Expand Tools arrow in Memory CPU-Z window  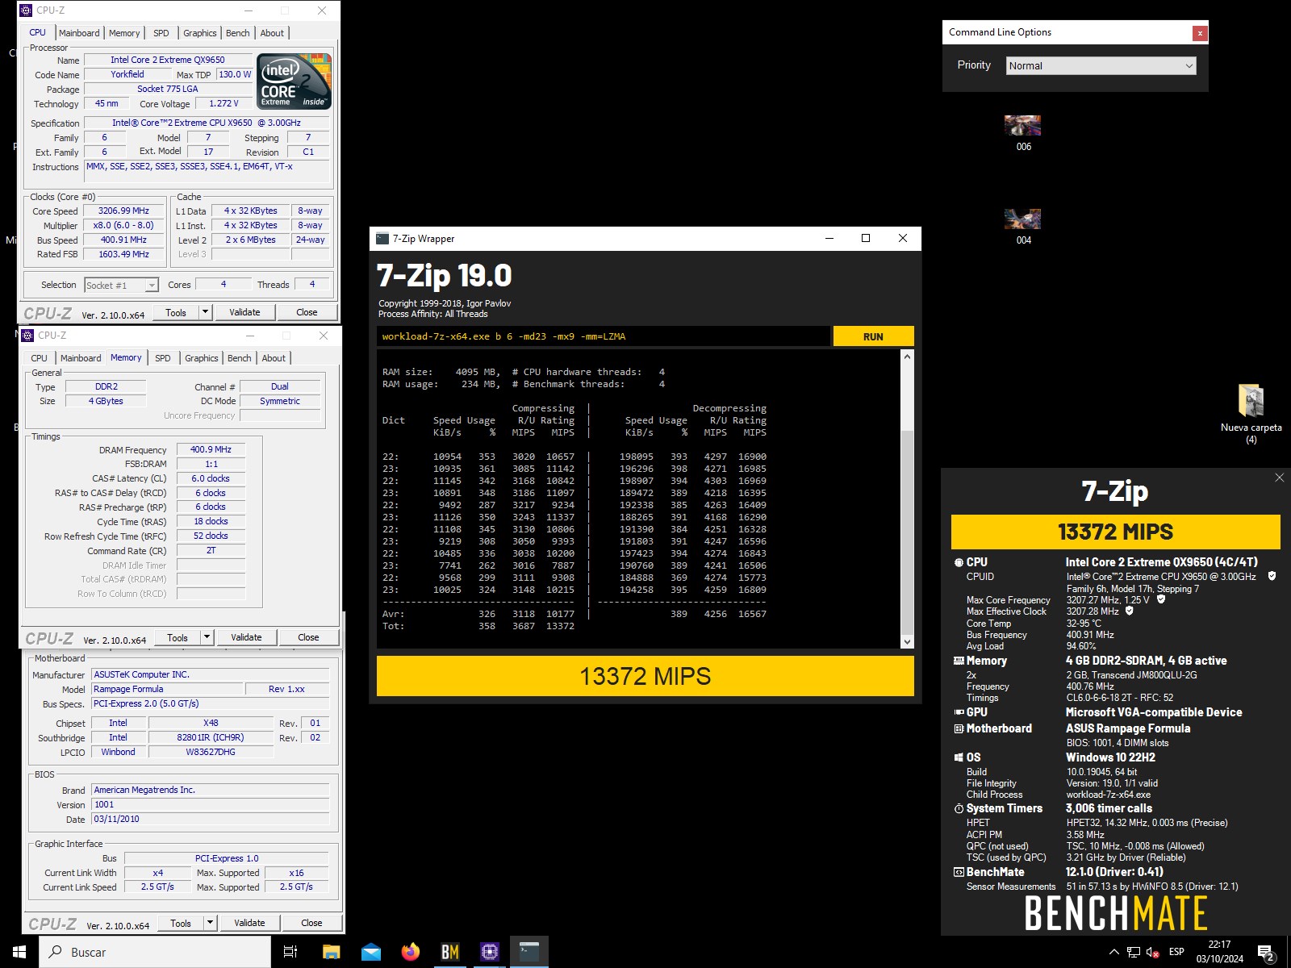coord(207,637)
